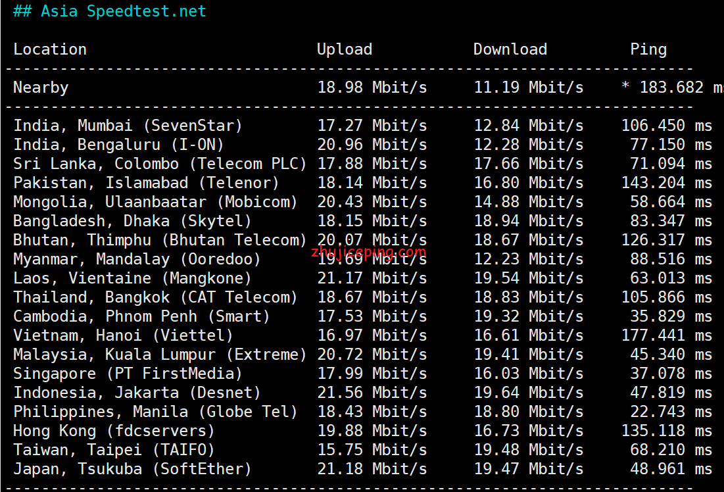Click the Asia Speedtest.net heading
The height and width of the screenshot is (492, 724).
click(109, 11)
